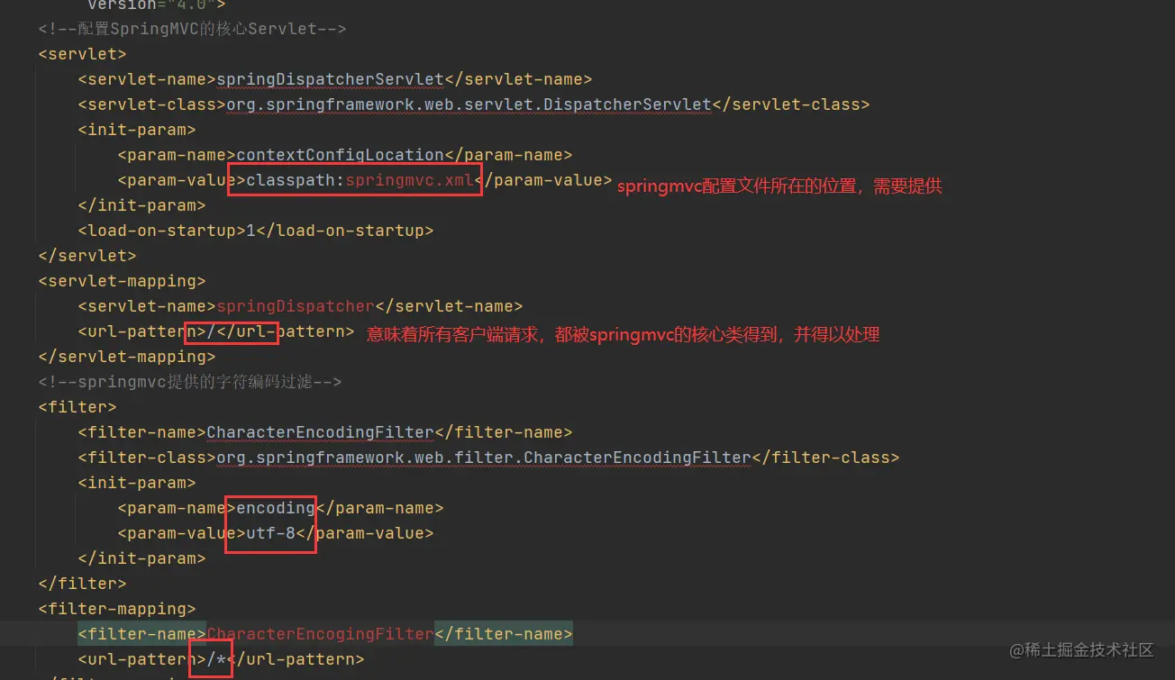Click the param value utf-8

pos(271,533)
